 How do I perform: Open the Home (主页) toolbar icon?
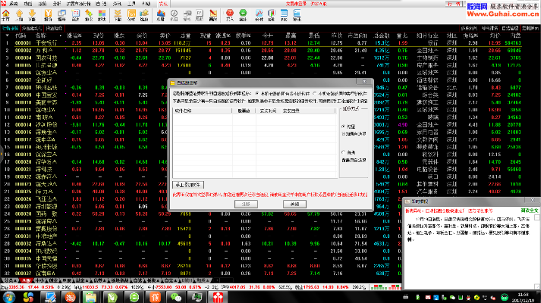[6, 15]
